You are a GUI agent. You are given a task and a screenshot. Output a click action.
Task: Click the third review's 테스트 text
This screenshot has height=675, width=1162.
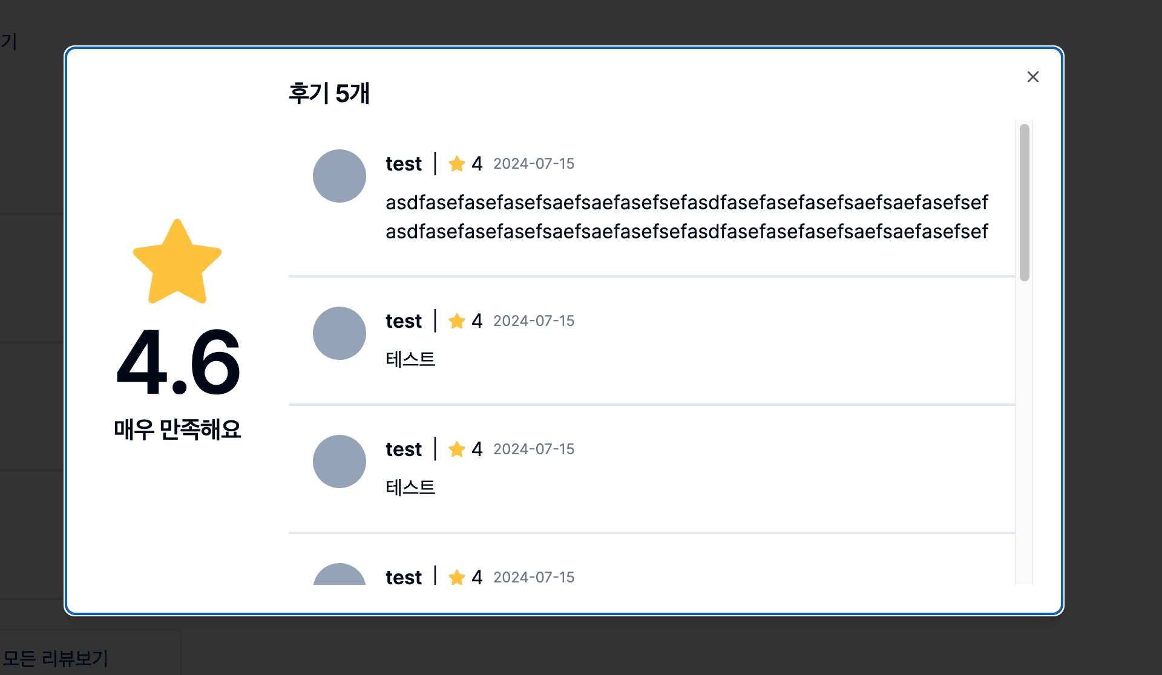coord(410,487)
